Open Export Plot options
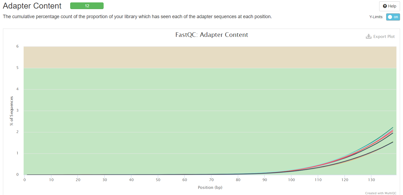 pos(381,36)
